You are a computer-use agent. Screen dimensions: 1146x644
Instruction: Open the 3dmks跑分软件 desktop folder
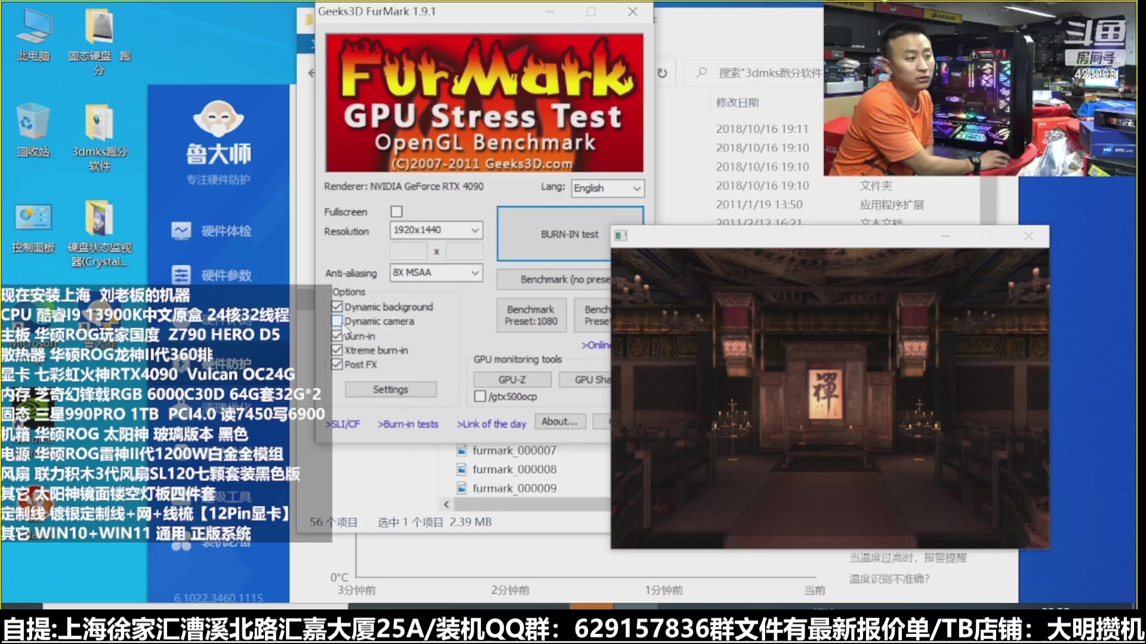(x=99, y=137)
